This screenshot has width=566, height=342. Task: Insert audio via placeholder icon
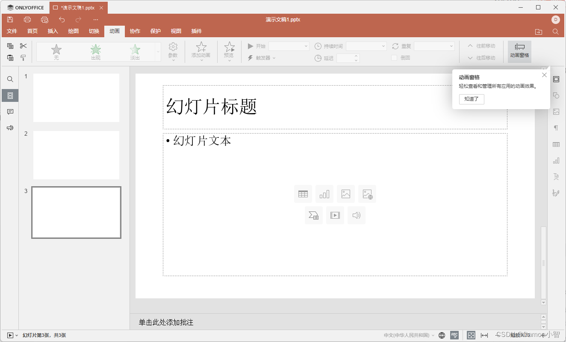pyautogui.click(x=357, y=215)
